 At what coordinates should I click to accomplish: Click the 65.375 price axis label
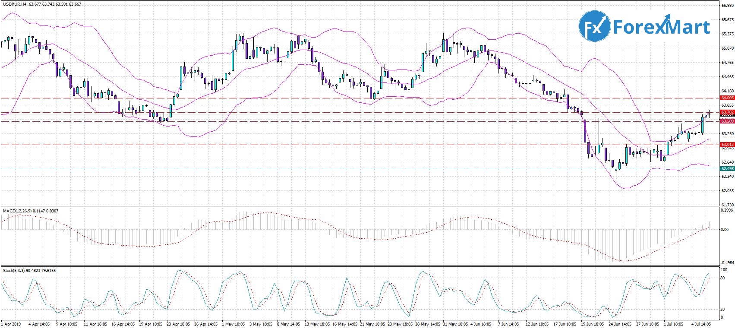728,34
